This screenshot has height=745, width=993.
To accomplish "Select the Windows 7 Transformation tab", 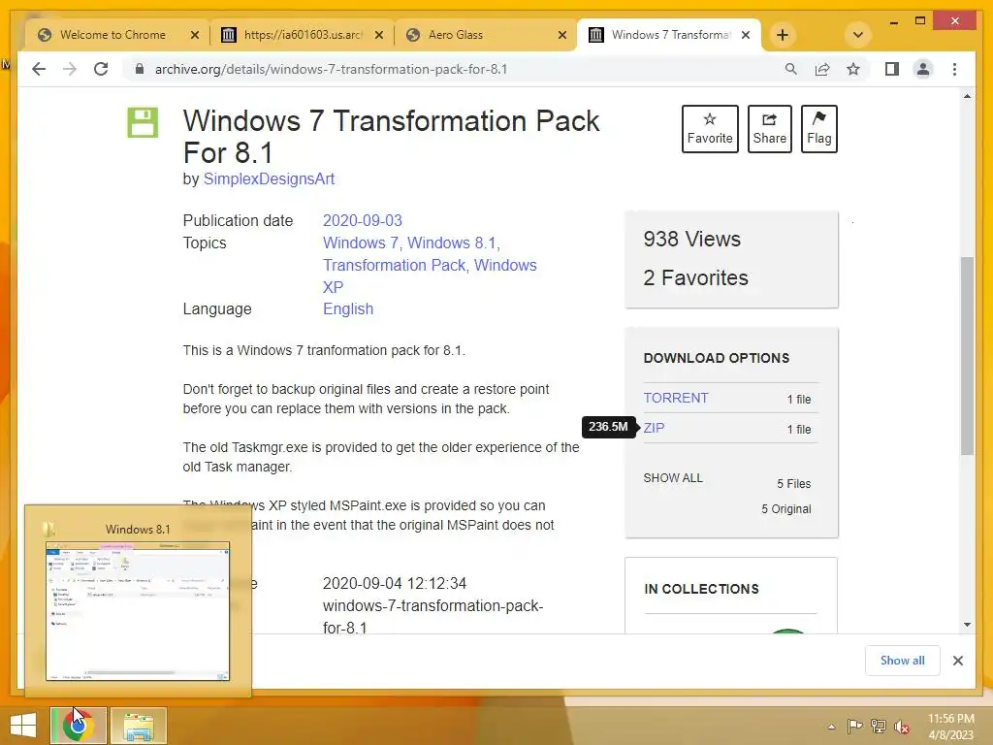I will [671, 35].
